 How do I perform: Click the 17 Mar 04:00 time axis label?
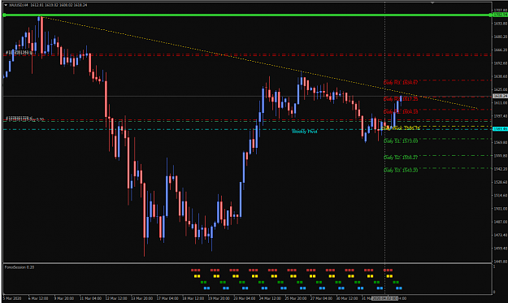[x=167, y=298]
